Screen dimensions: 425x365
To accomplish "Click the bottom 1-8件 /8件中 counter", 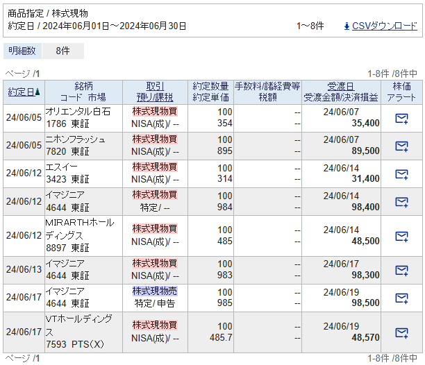I will [x=392, y=358].
